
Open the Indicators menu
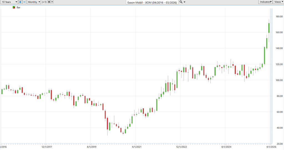[266, 2]
